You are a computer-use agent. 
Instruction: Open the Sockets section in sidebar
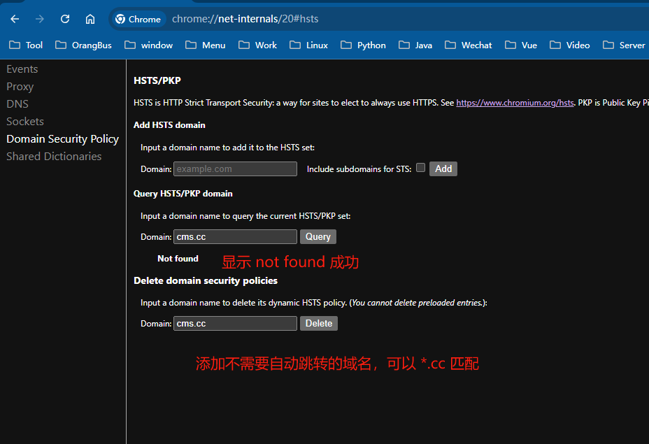pos(25,122)
